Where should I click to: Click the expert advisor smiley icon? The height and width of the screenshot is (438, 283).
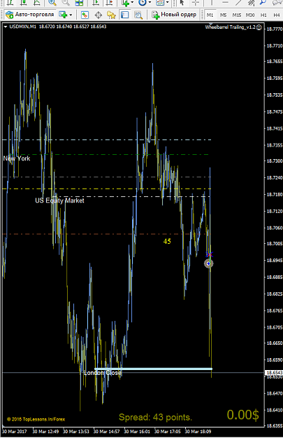tap(259, 27)
